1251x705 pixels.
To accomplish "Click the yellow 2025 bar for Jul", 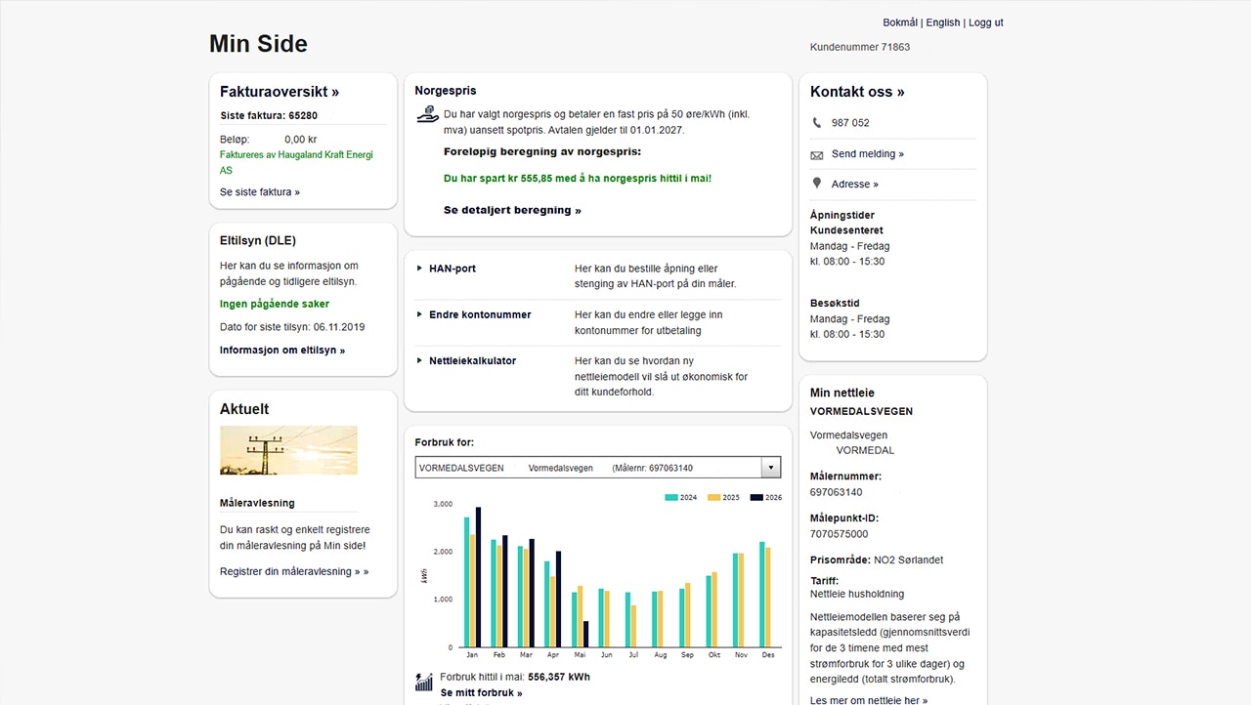I will tap(633, 626).
